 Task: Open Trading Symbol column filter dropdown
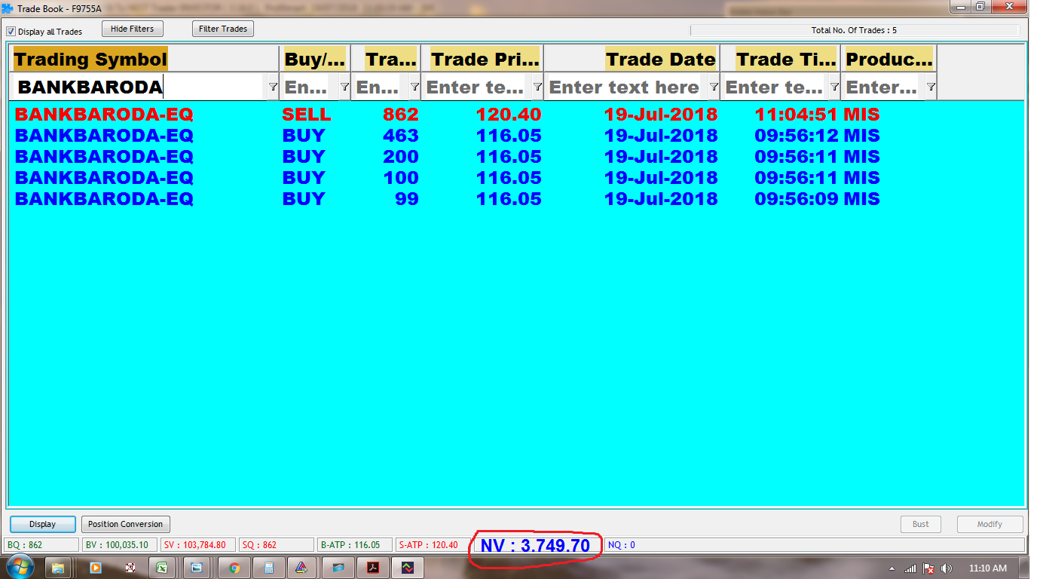pyautogui.click(x=273, y=87)
